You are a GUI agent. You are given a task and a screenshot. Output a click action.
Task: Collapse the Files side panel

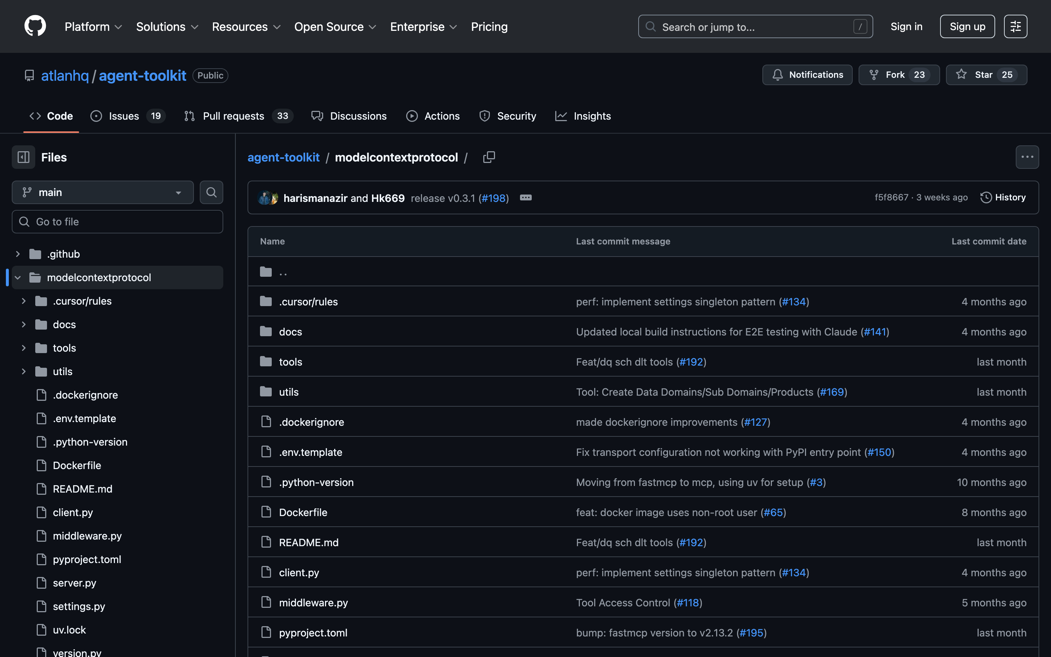click(x=24, y=157)
